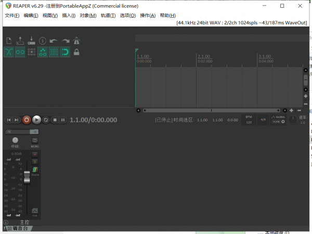
Task: Open the 操作(A) menu
Action: (x=148, y=16)
